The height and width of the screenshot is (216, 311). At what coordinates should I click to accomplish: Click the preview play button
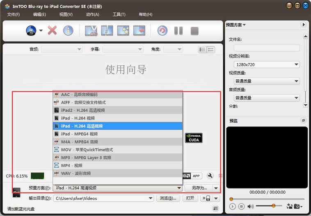(x=233, y=207)
